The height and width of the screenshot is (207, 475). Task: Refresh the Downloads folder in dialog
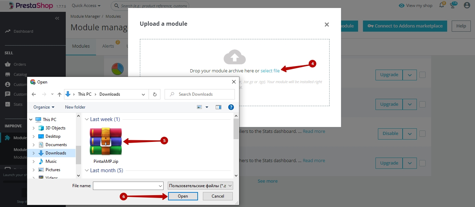[155, 94]
